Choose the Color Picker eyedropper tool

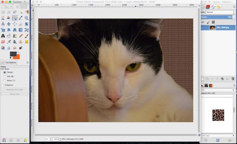(x=21, y=18)
